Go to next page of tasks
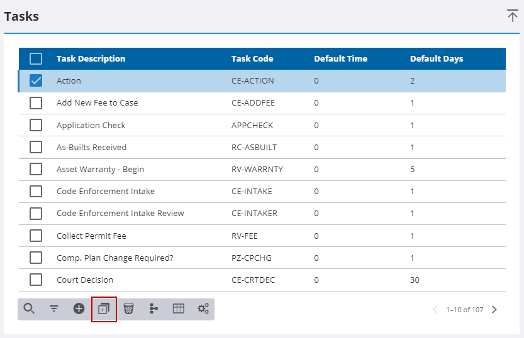This screenshot has height=338, width=524. pos(494,309)
